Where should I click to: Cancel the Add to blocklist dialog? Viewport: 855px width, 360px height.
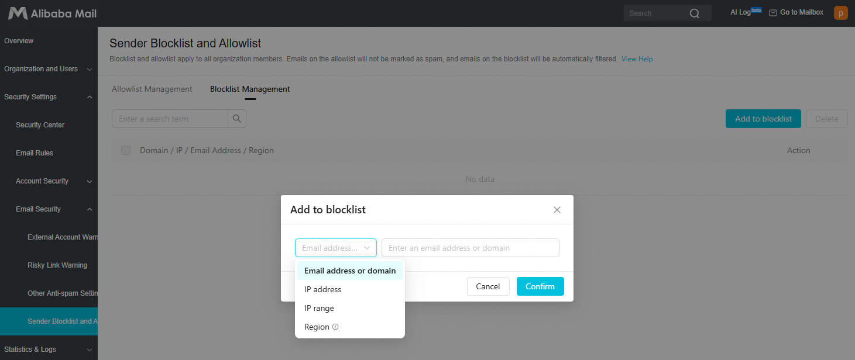click(x=488, y=286)
